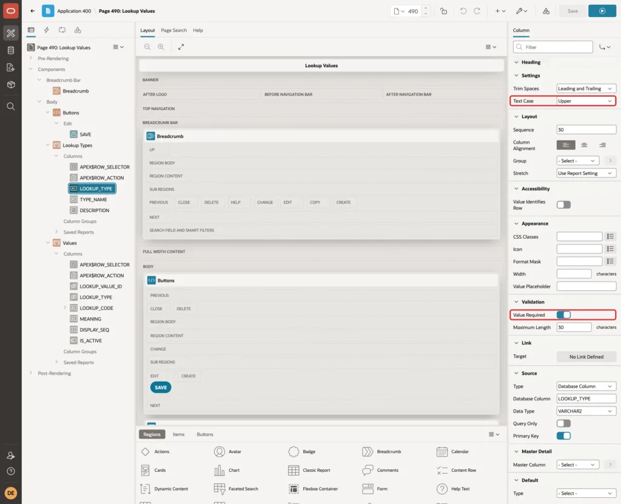Toggle the Primary Key switch
Viewport: 621px width, 504px height.
tap(563, 436)
